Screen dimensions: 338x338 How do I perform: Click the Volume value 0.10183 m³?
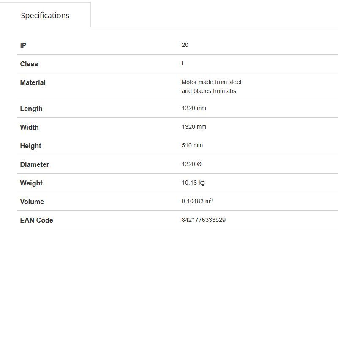coord(197,201)
